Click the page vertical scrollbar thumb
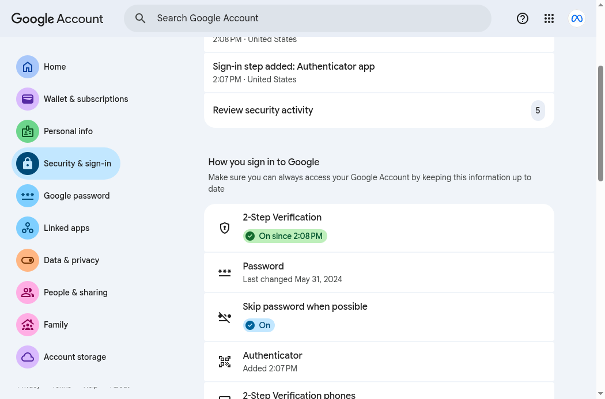Screen dimensions: 605x399 point(600,123)
